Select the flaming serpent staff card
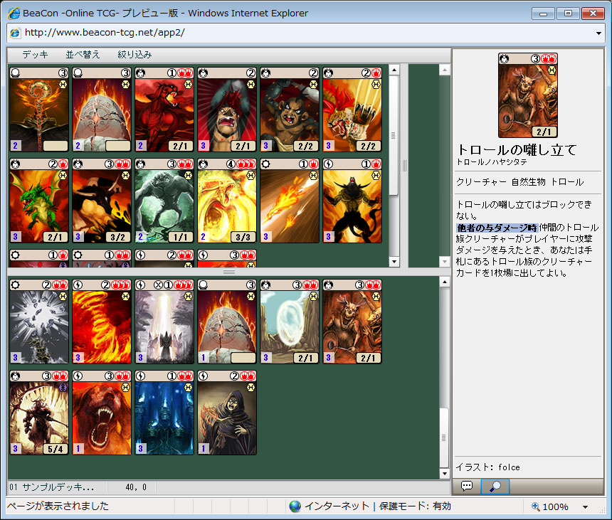Screen dimensions: 612x520 click(39, 110)
